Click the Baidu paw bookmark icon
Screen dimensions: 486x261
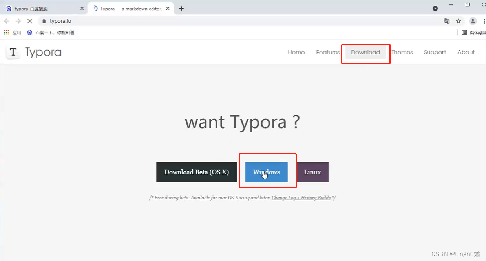[x=29, y=33]
